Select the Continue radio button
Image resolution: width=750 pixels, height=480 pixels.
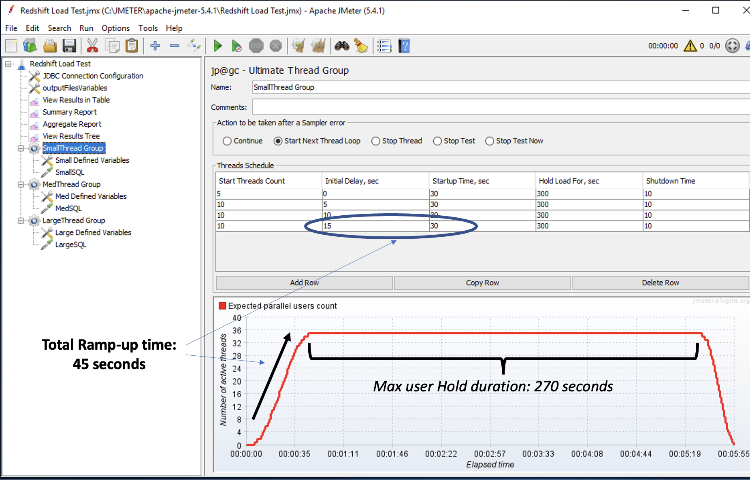[x=227, y=141]
